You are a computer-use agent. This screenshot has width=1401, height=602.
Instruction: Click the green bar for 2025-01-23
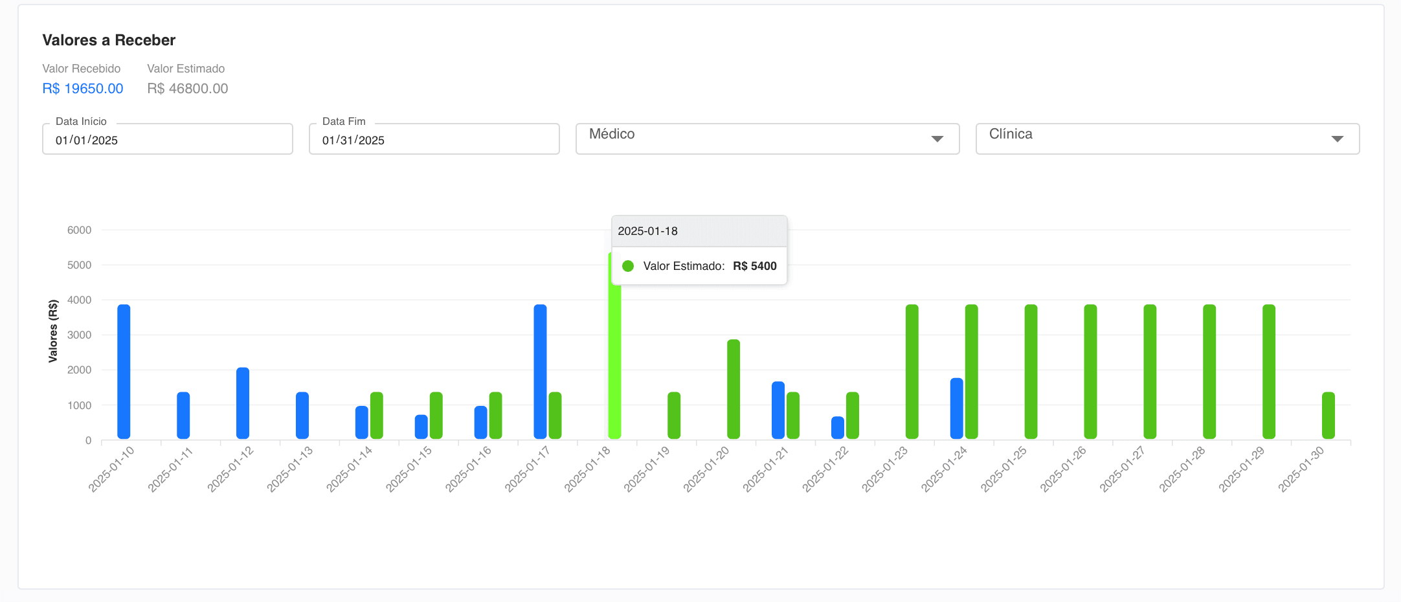pyautogui.click(x=912, y=372)
